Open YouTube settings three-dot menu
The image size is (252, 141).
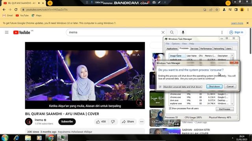tap(222, 33)
